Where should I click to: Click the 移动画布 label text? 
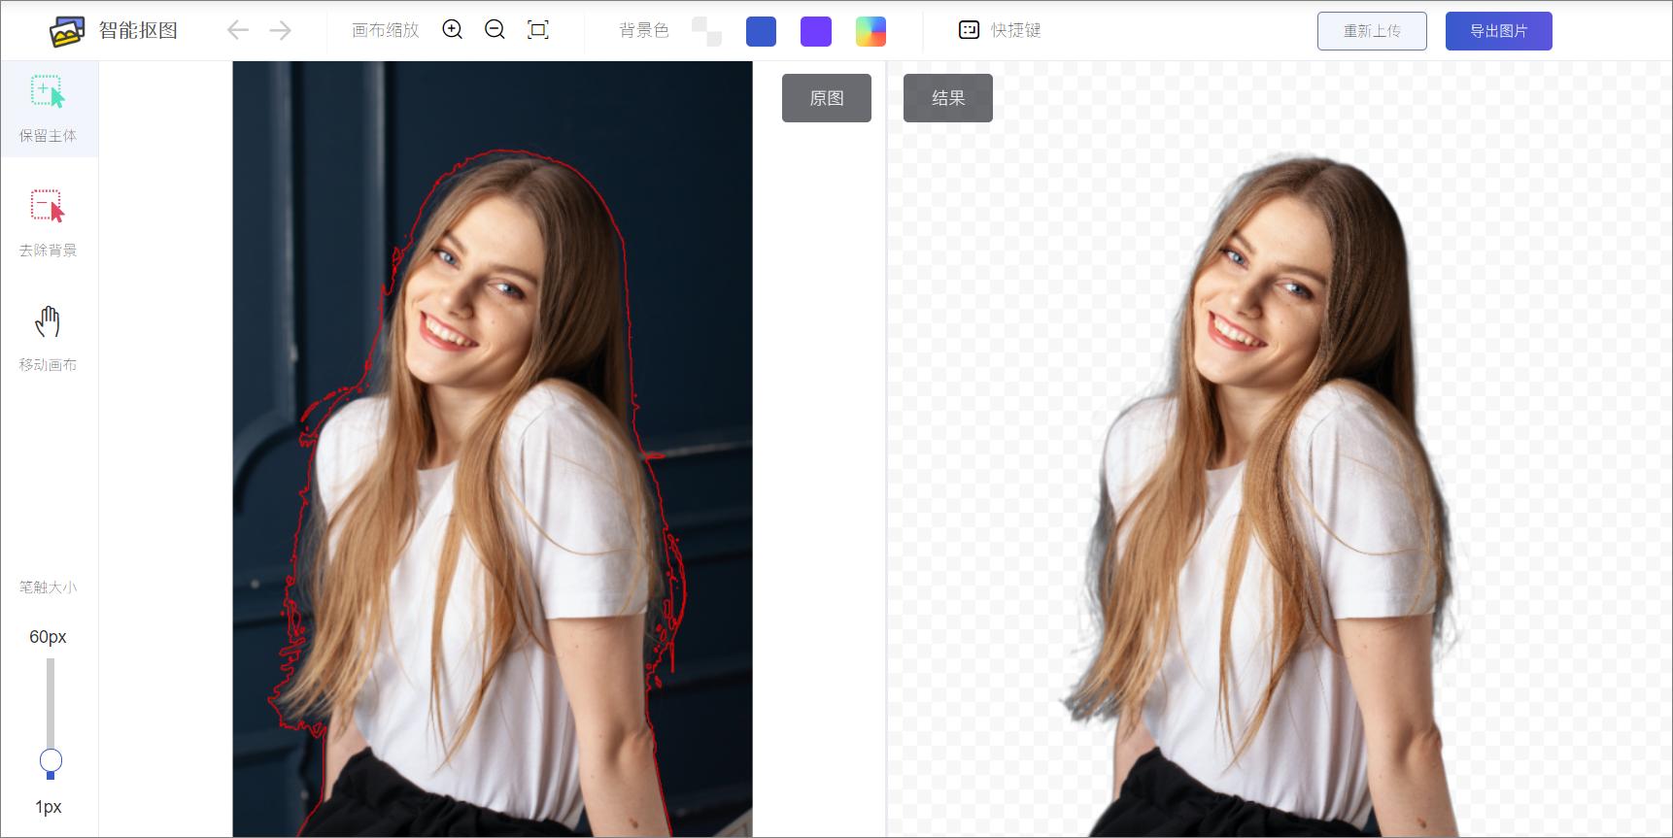click(x=49, y=365)
